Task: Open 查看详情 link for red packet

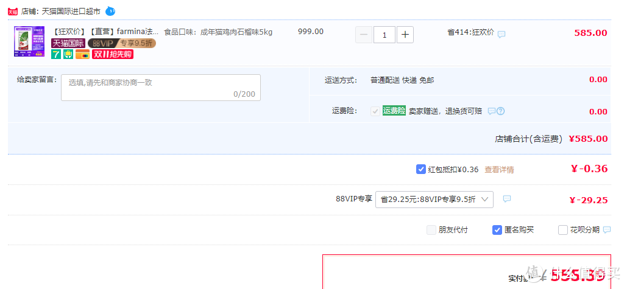Action: pos(499,170)
